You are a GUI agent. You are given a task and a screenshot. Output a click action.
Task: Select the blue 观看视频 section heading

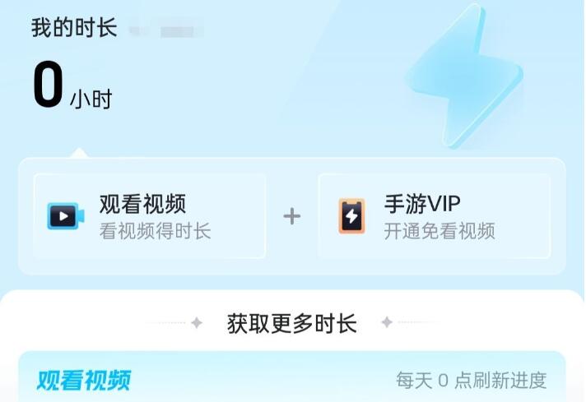(84, 380)
